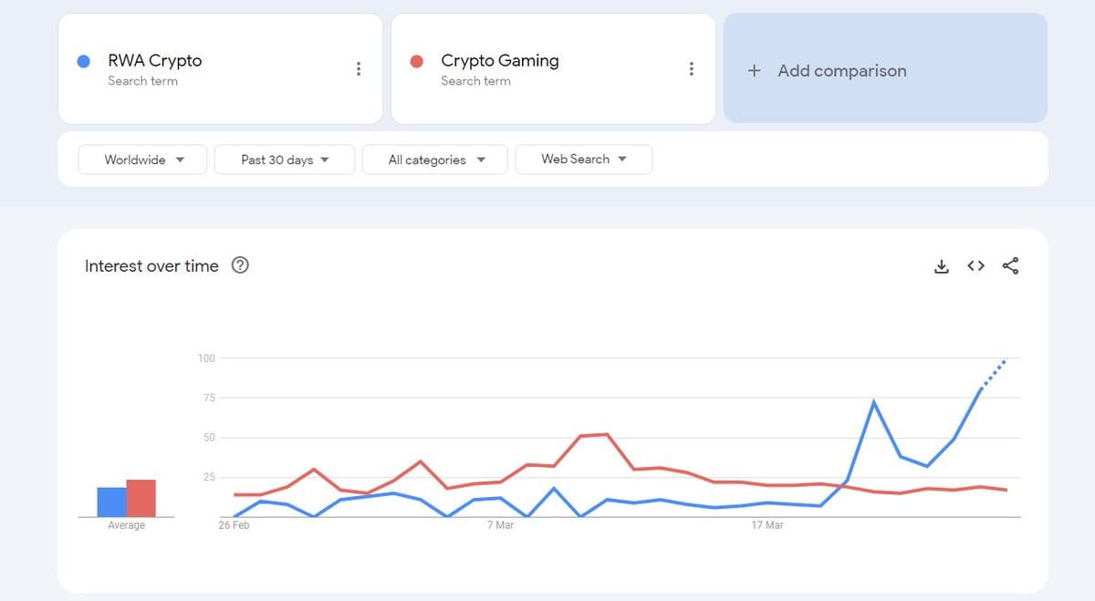Click the blue RWA Crypto dot
The width and height of the screenshot is (1095, 601).
click(84, 61)
